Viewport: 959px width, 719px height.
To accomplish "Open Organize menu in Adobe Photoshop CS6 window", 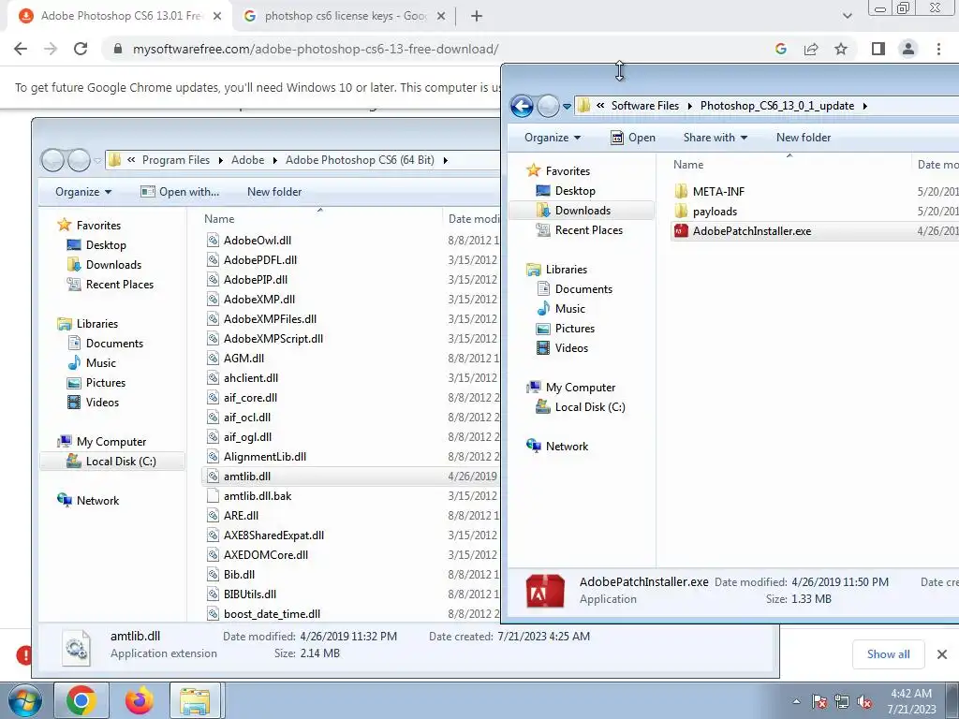I will [x=83, y=192].
